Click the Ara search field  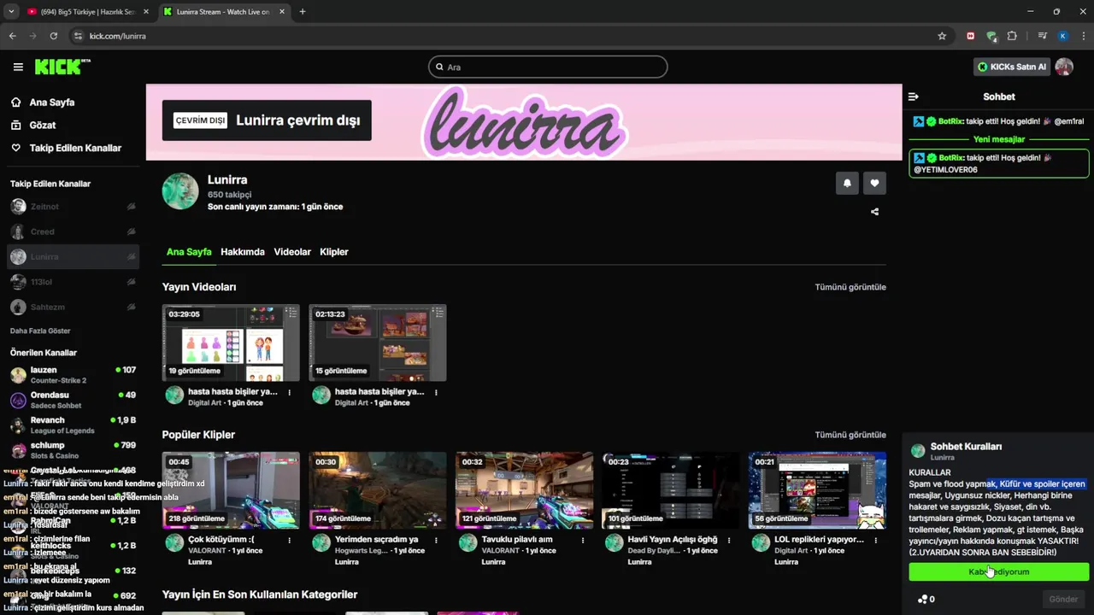coord(548,67)
